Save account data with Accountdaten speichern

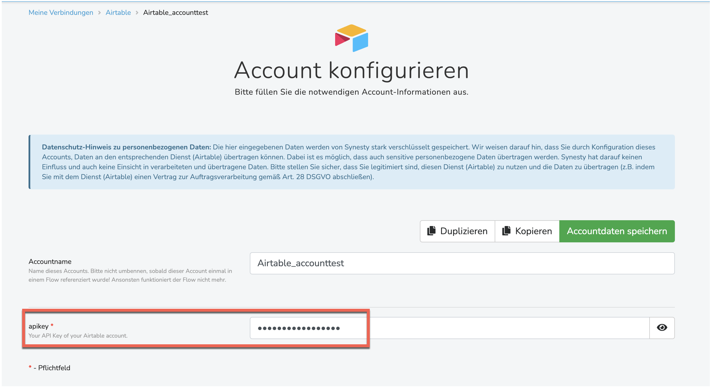[x=617, y=231]
